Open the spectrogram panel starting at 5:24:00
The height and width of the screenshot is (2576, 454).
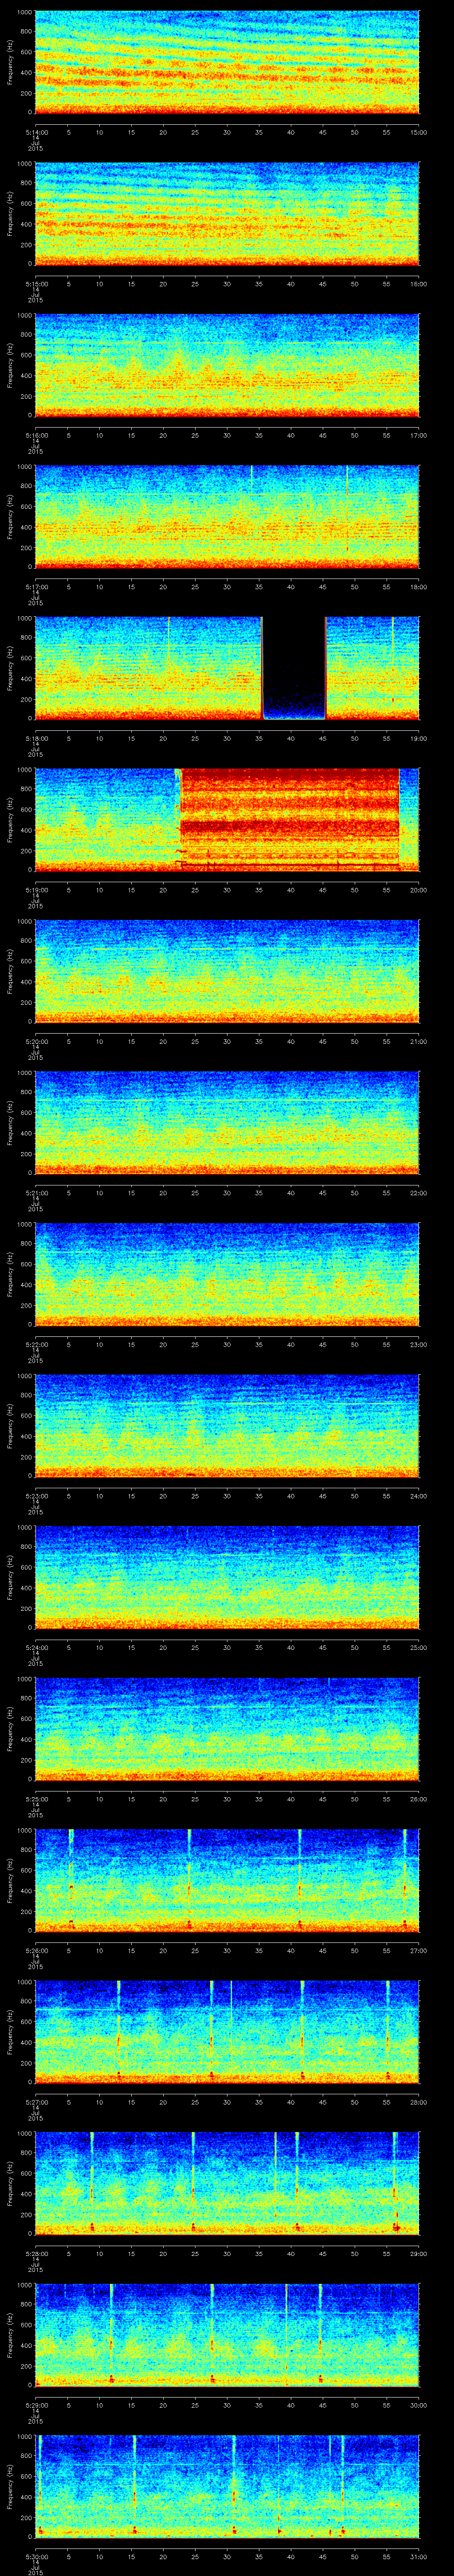227,1577
